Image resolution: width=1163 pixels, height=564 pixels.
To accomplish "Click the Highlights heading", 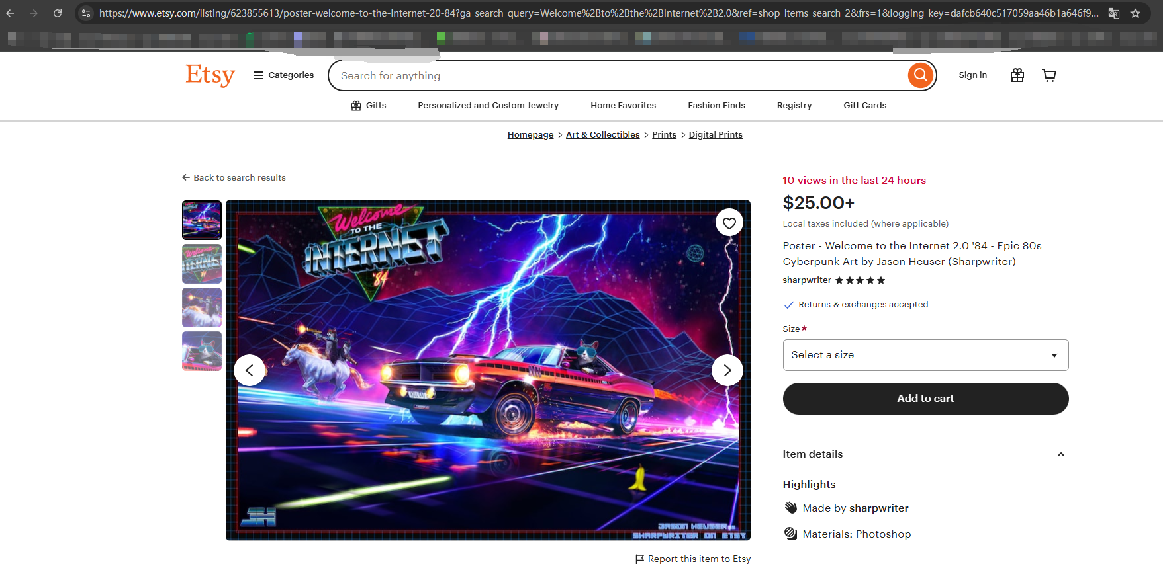I will pos(809,485).
